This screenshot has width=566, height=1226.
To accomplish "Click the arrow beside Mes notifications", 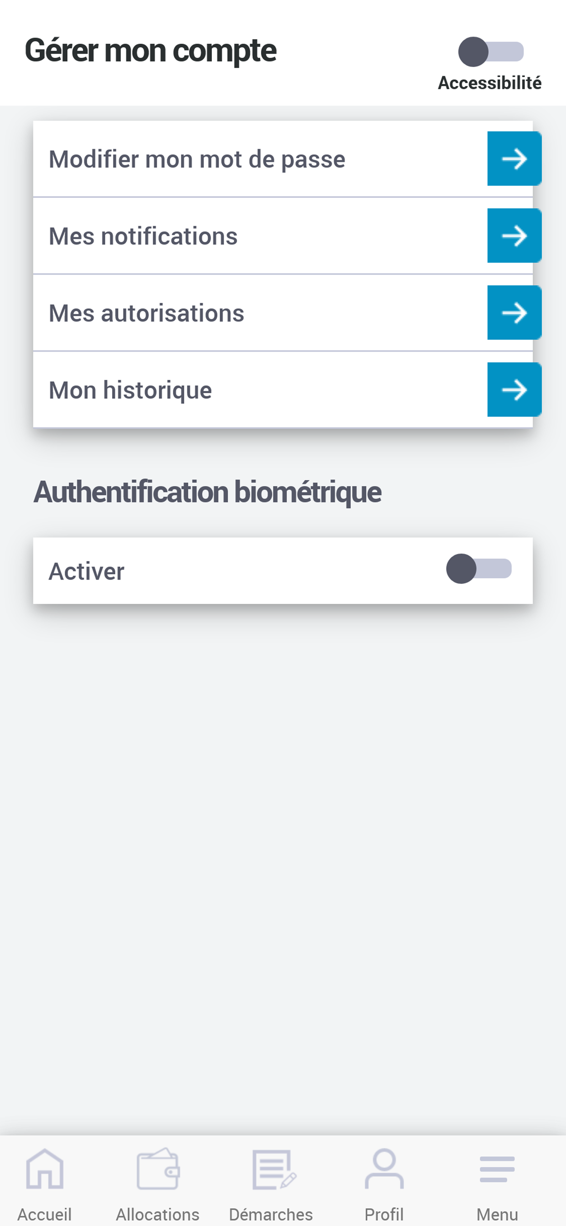I will point(514,236).
